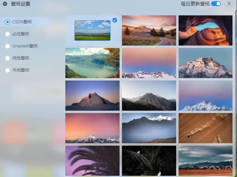Screen dimensions: 237x177
Task: Toggle the 每日更新壁纸 switch off
Action: (216, 4)
